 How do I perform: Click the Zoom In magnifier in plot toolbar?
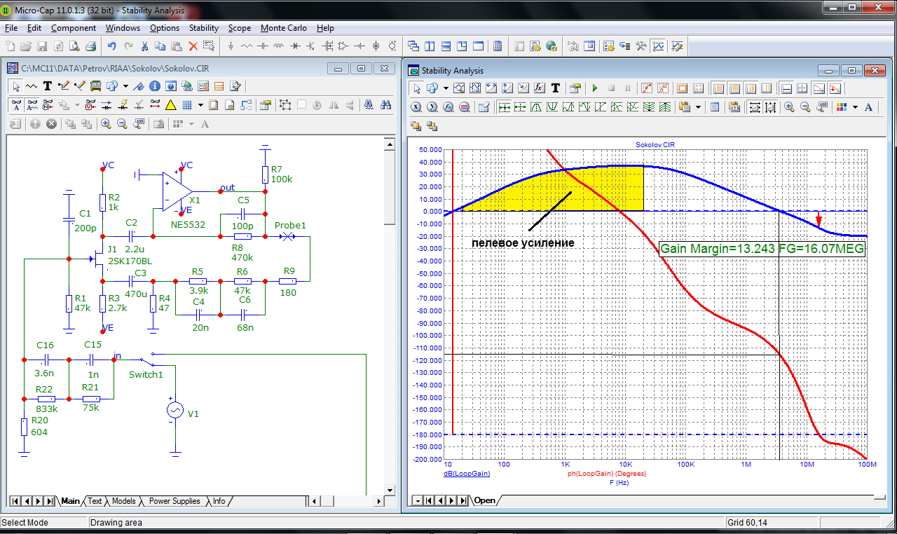789,107
